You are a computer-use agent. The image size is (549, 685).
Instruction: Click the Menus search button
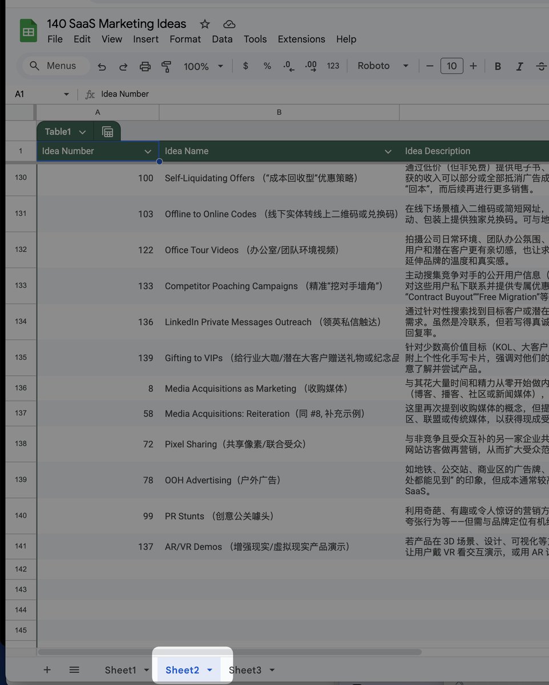(55, 66)
